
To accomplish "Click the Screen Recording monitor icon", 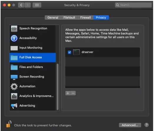I will (14, 77).
